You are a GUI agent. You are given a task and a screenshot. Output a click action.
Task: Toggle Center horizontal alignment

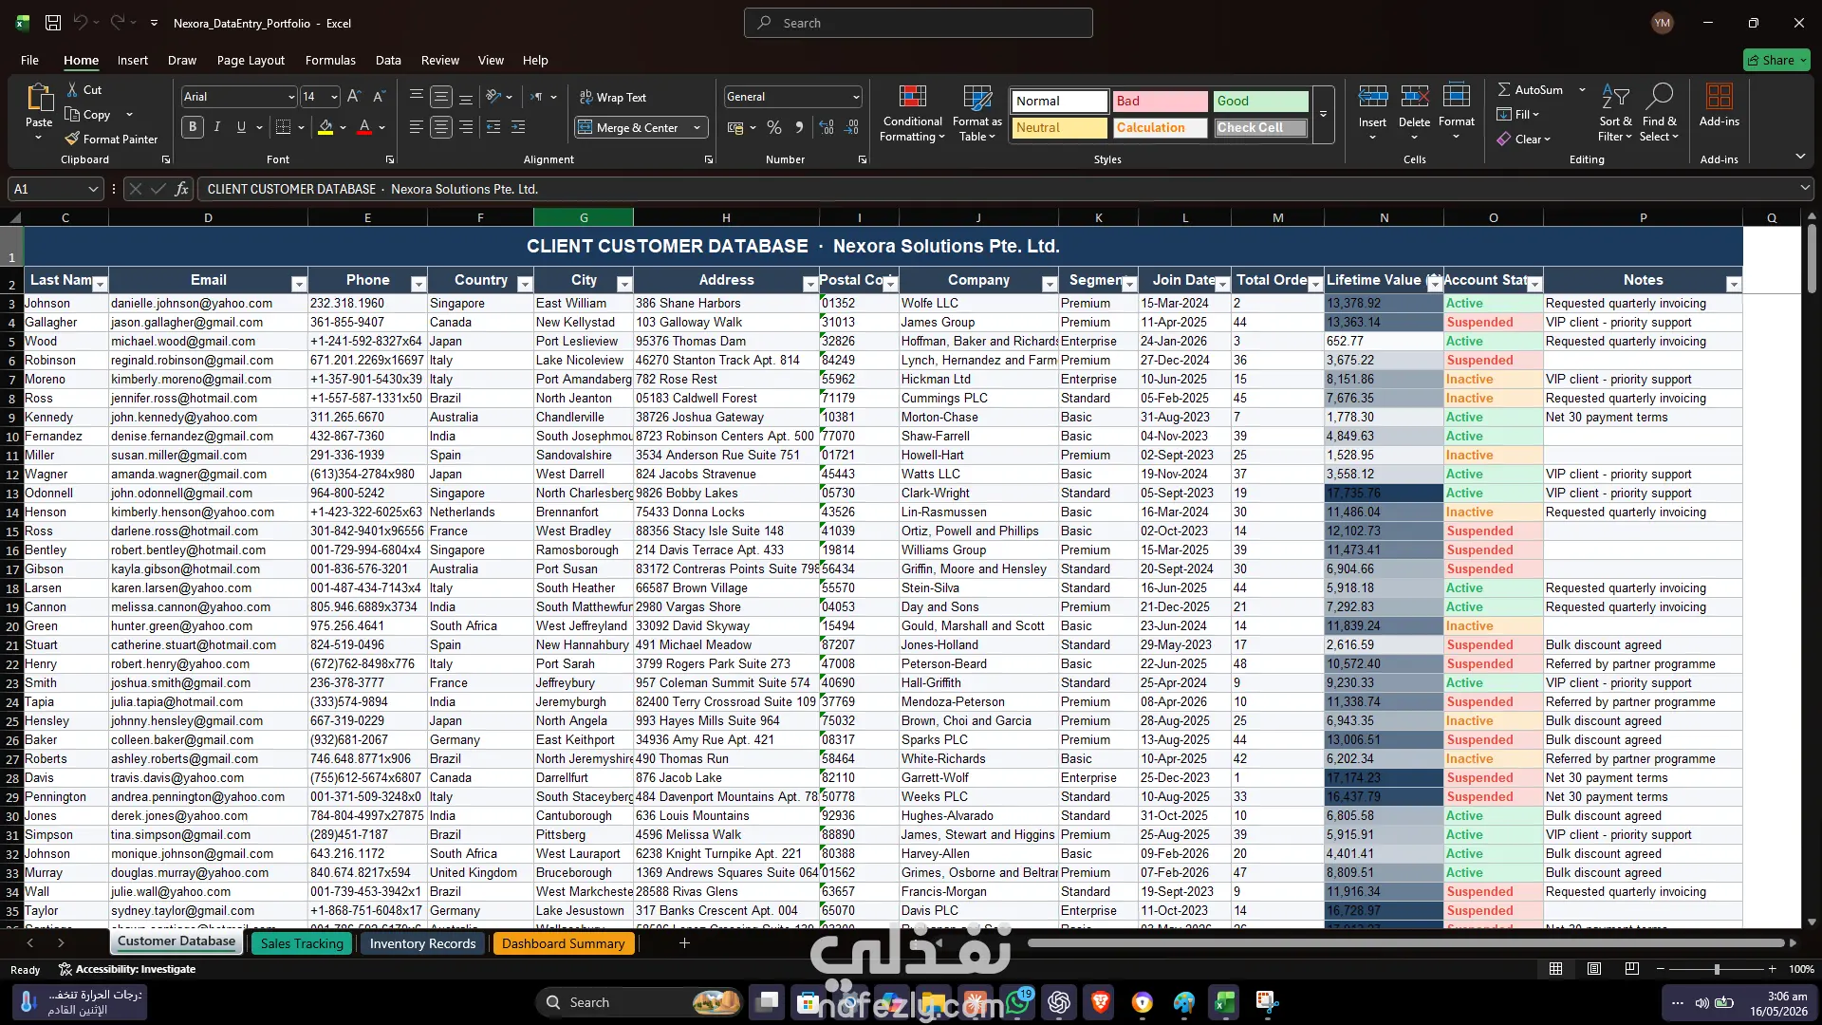pyautogui.click(x=441, y=127)
